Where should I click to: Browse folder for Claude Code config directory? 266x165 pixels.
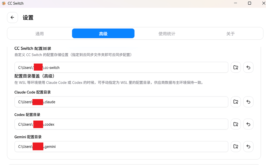click(236, 102)
